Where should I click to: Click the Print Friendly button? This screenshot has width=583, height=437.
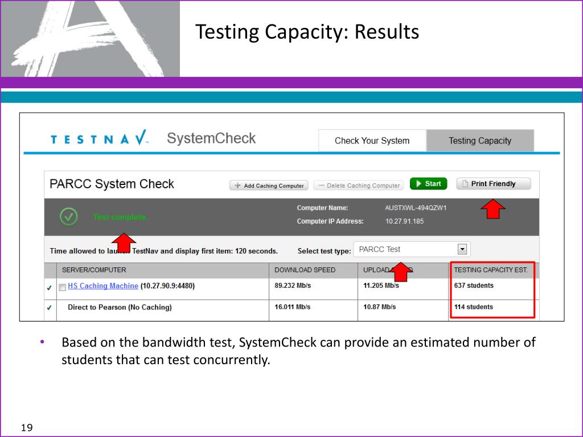pyautogui.click(x=494, y=184)
